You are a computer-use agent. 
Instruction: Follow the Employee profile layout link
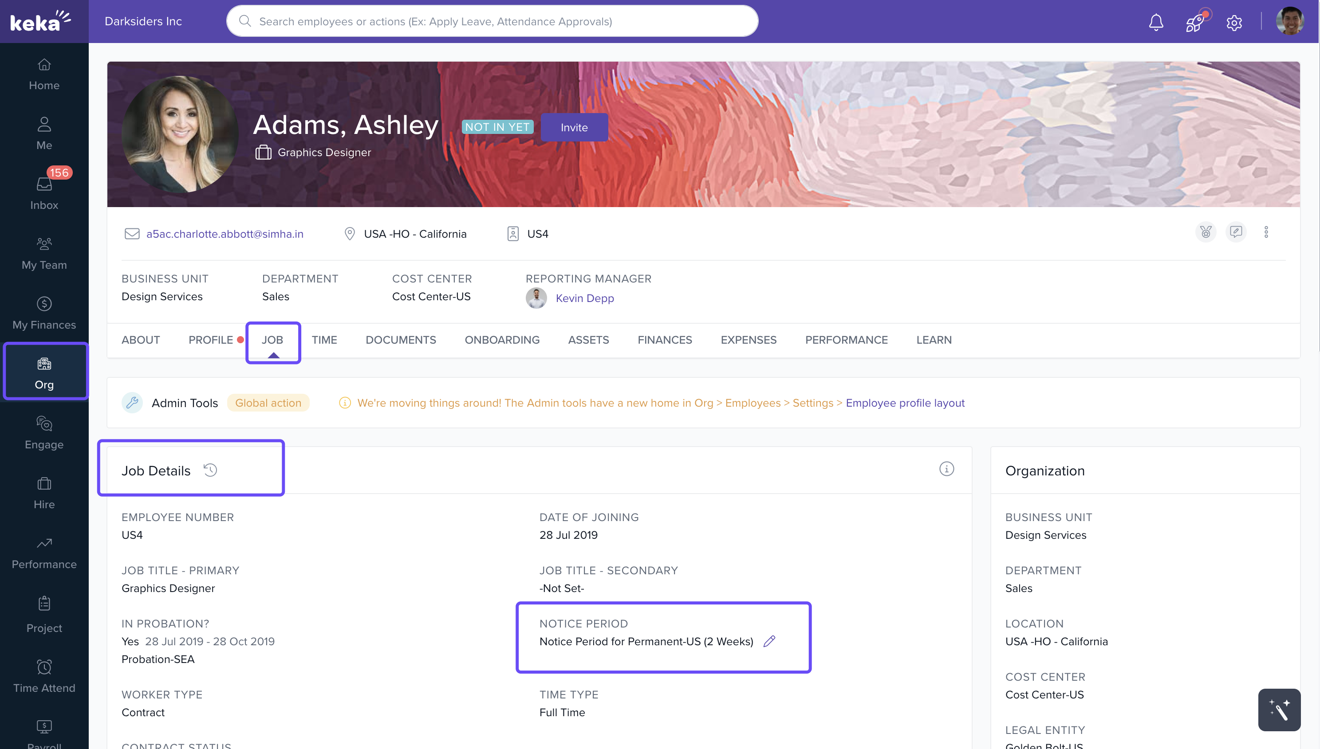tap(905, 403)
